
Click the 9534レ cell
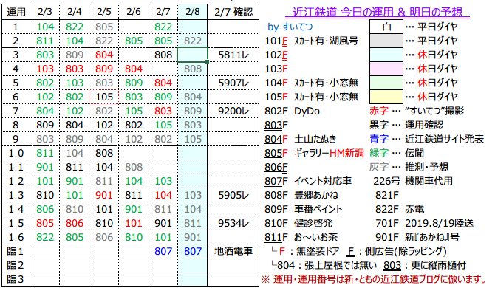233,223
